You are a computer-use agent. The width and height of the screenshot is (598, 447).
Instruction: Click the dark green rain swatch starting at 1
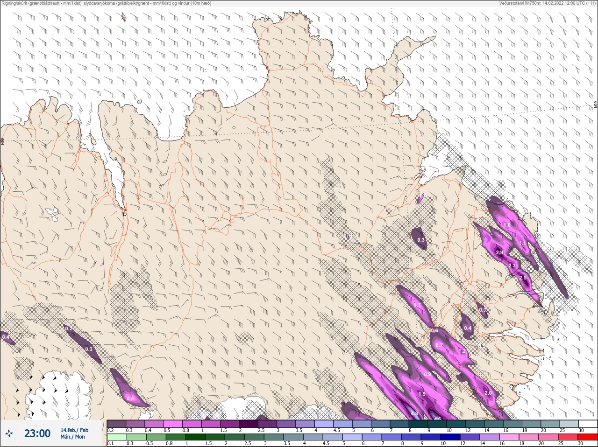click(x=194, y=437)
